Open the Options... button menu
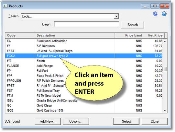This screenshot has height=132, width=175. [x=76, y=122]
